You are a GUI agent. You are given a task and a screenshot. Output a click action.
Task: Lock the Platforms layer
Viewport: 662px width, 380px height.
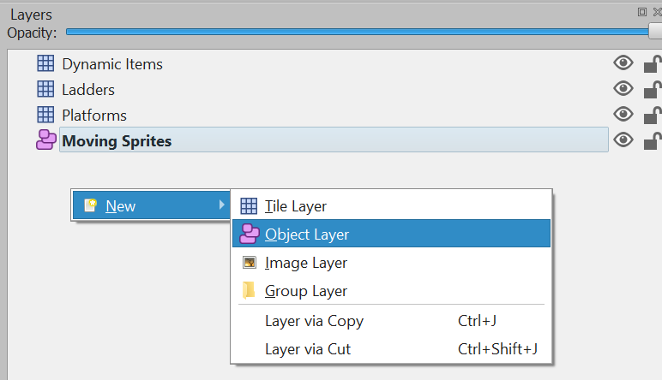[x=653, y=115]
